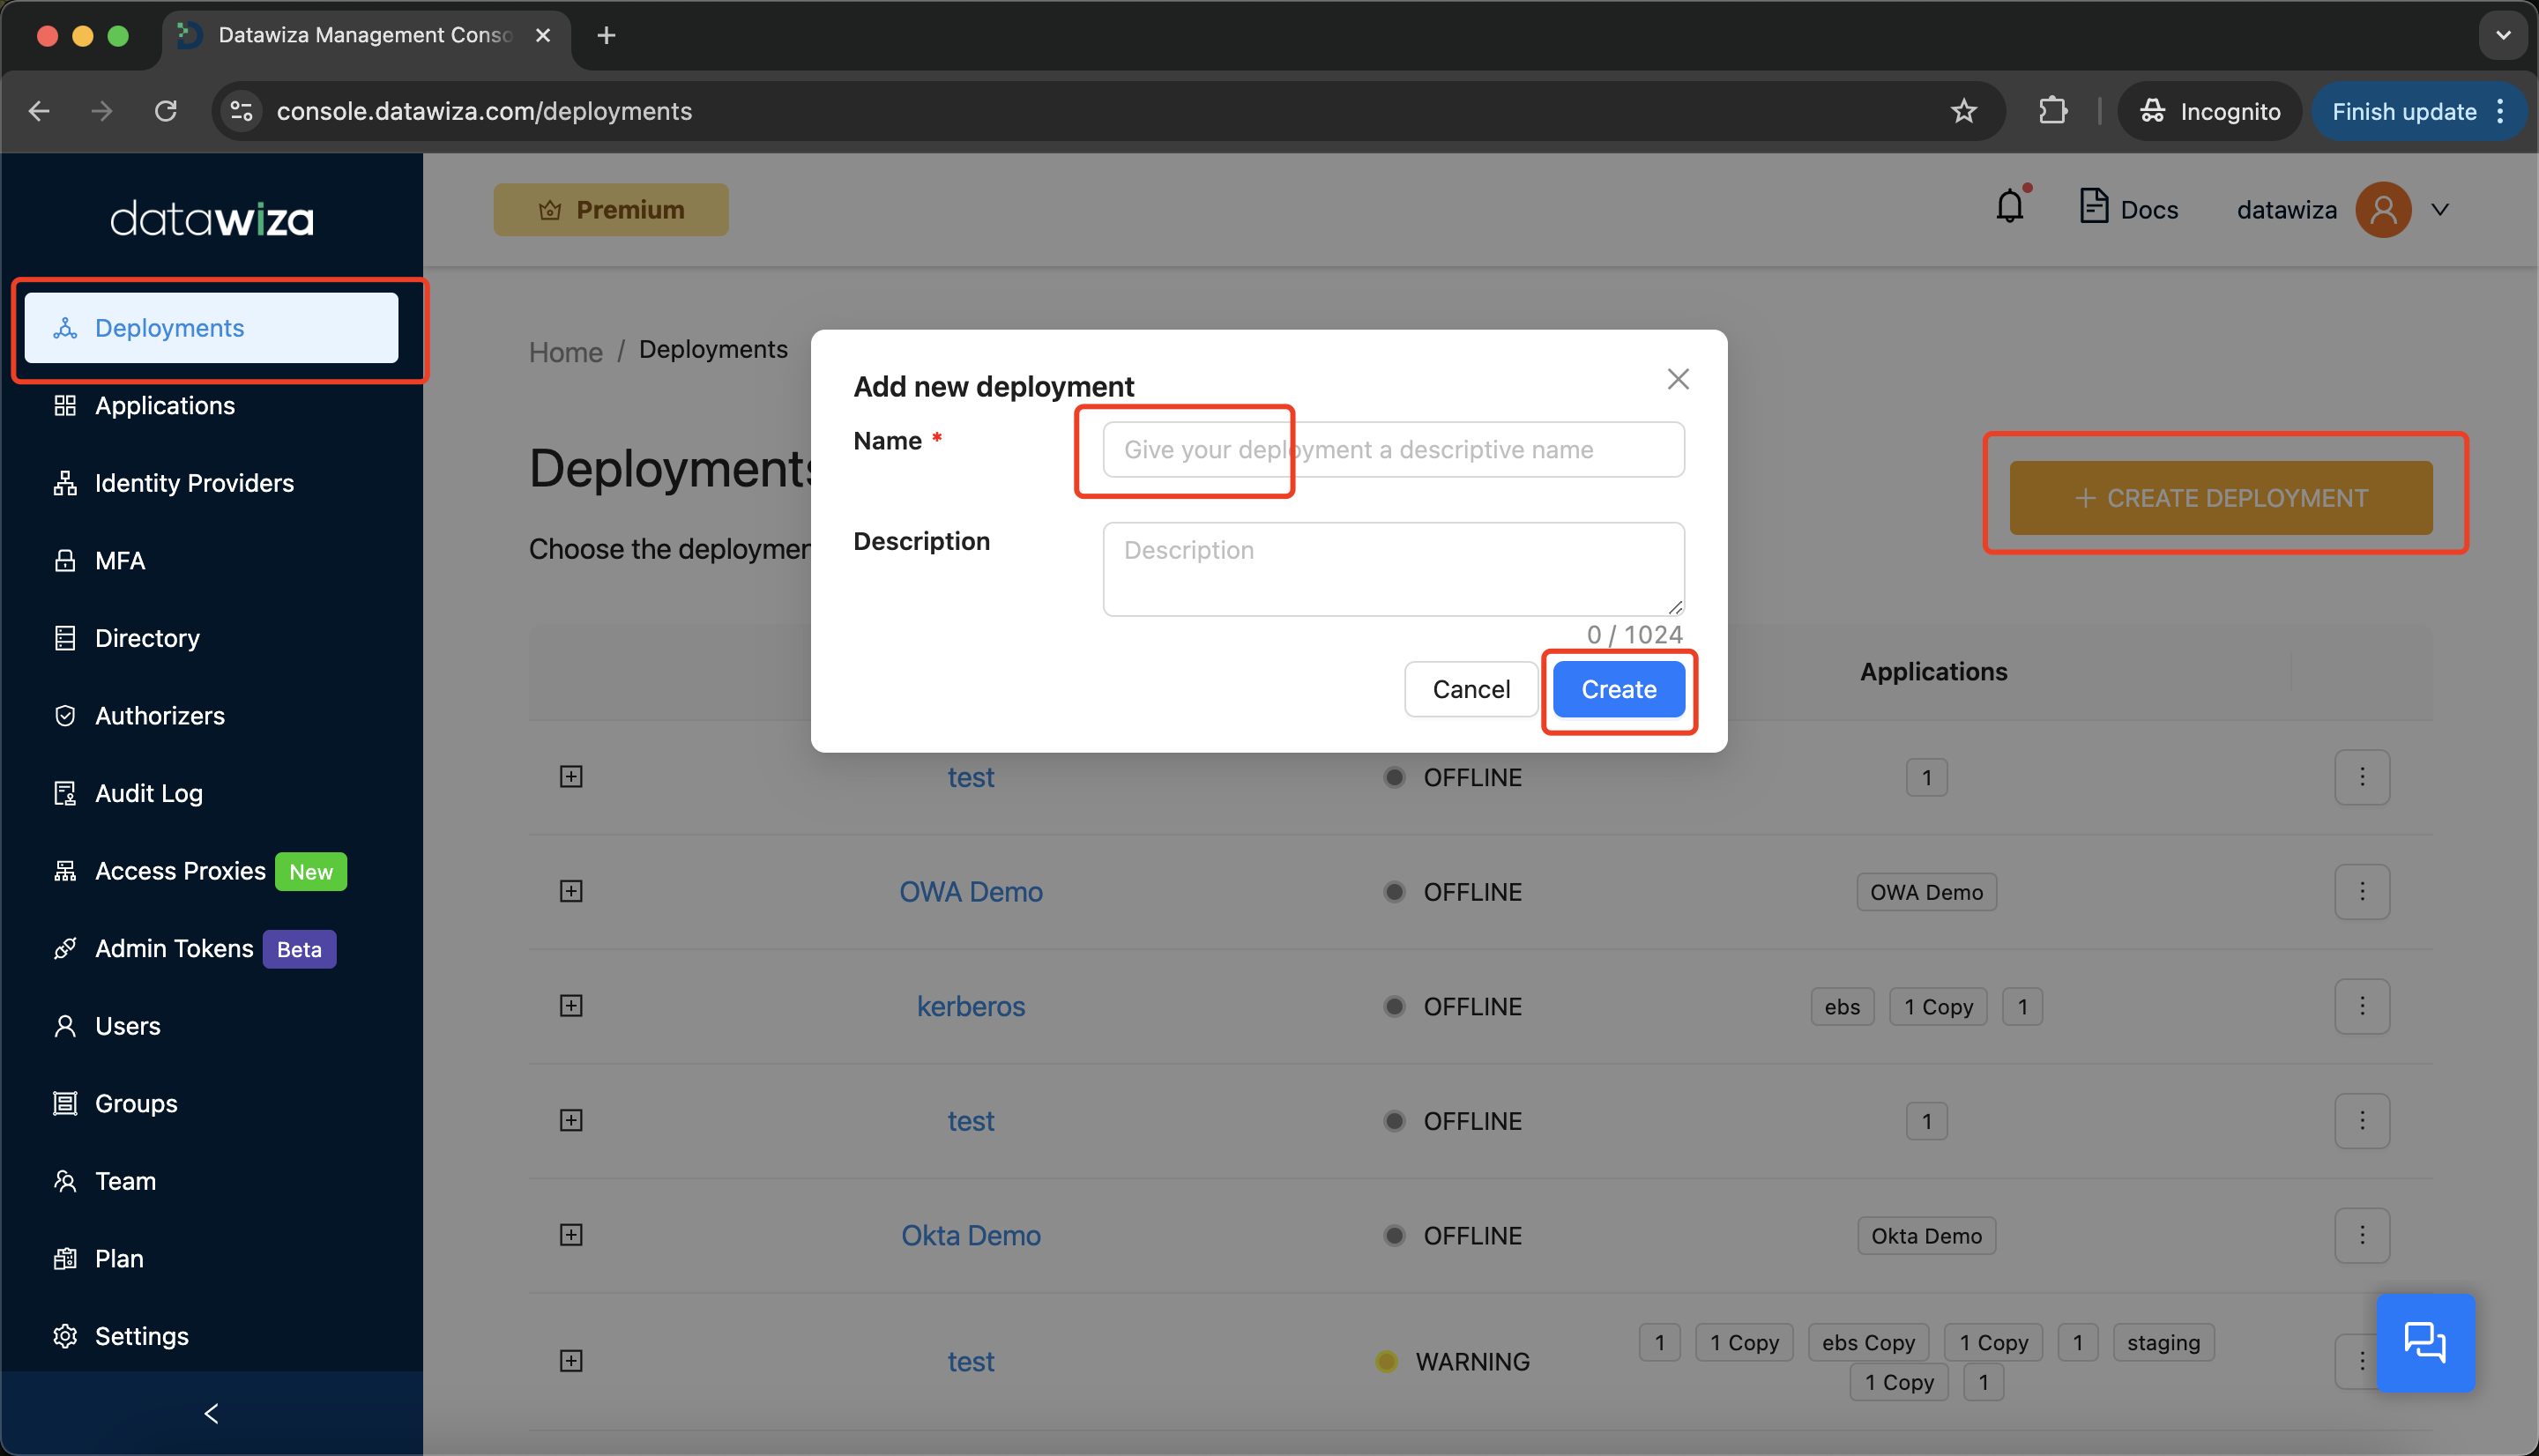2539x1456 pixels.
Task: Expand the Okta Demo deployment row
Action: (571, 1235)
